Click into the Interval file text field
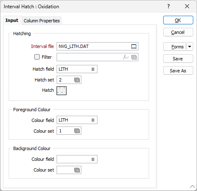This screenshot has height=191, width=197. point(94,46)
